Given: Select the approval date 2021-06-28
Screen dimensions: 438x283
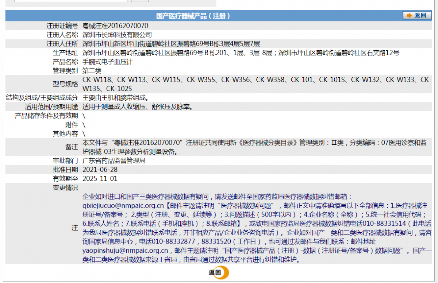Looking at the screenshot, I should coord(100,170).
